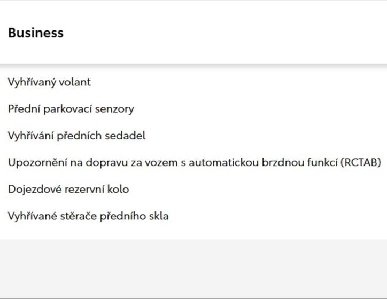Viewport: 387px width, 299px height.
Task: Click the Business heading
Action: point(36,33)
